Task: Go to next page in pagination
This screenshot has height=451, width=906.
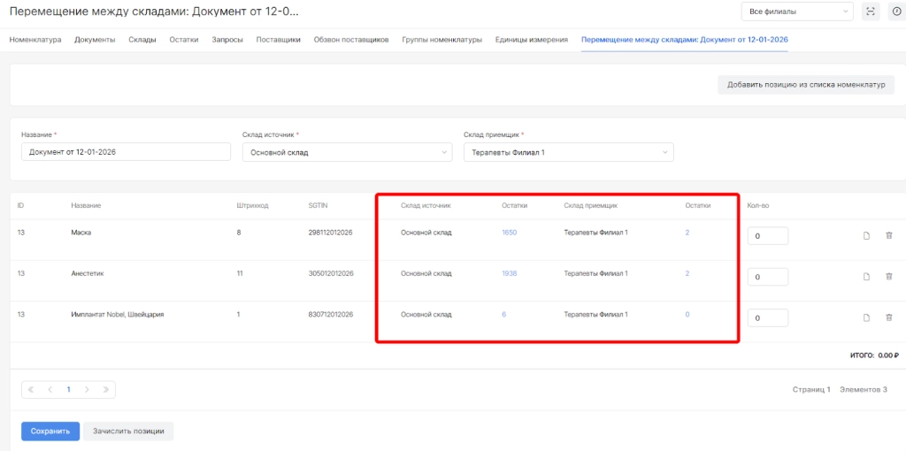Action: [87, 389]
